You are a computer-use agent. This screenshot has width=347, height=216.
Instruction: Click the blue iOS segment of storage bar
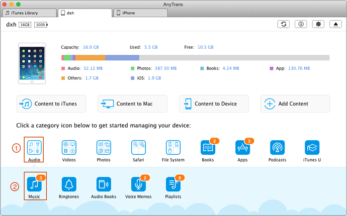pyautogui.click(x=122, y=58)
